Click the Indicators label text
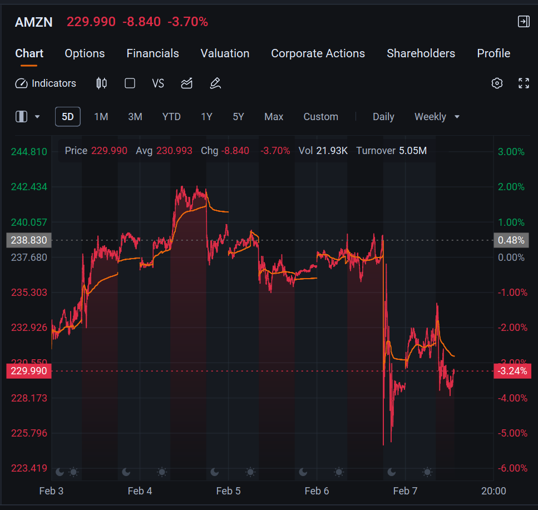 (x=54, y=83)
